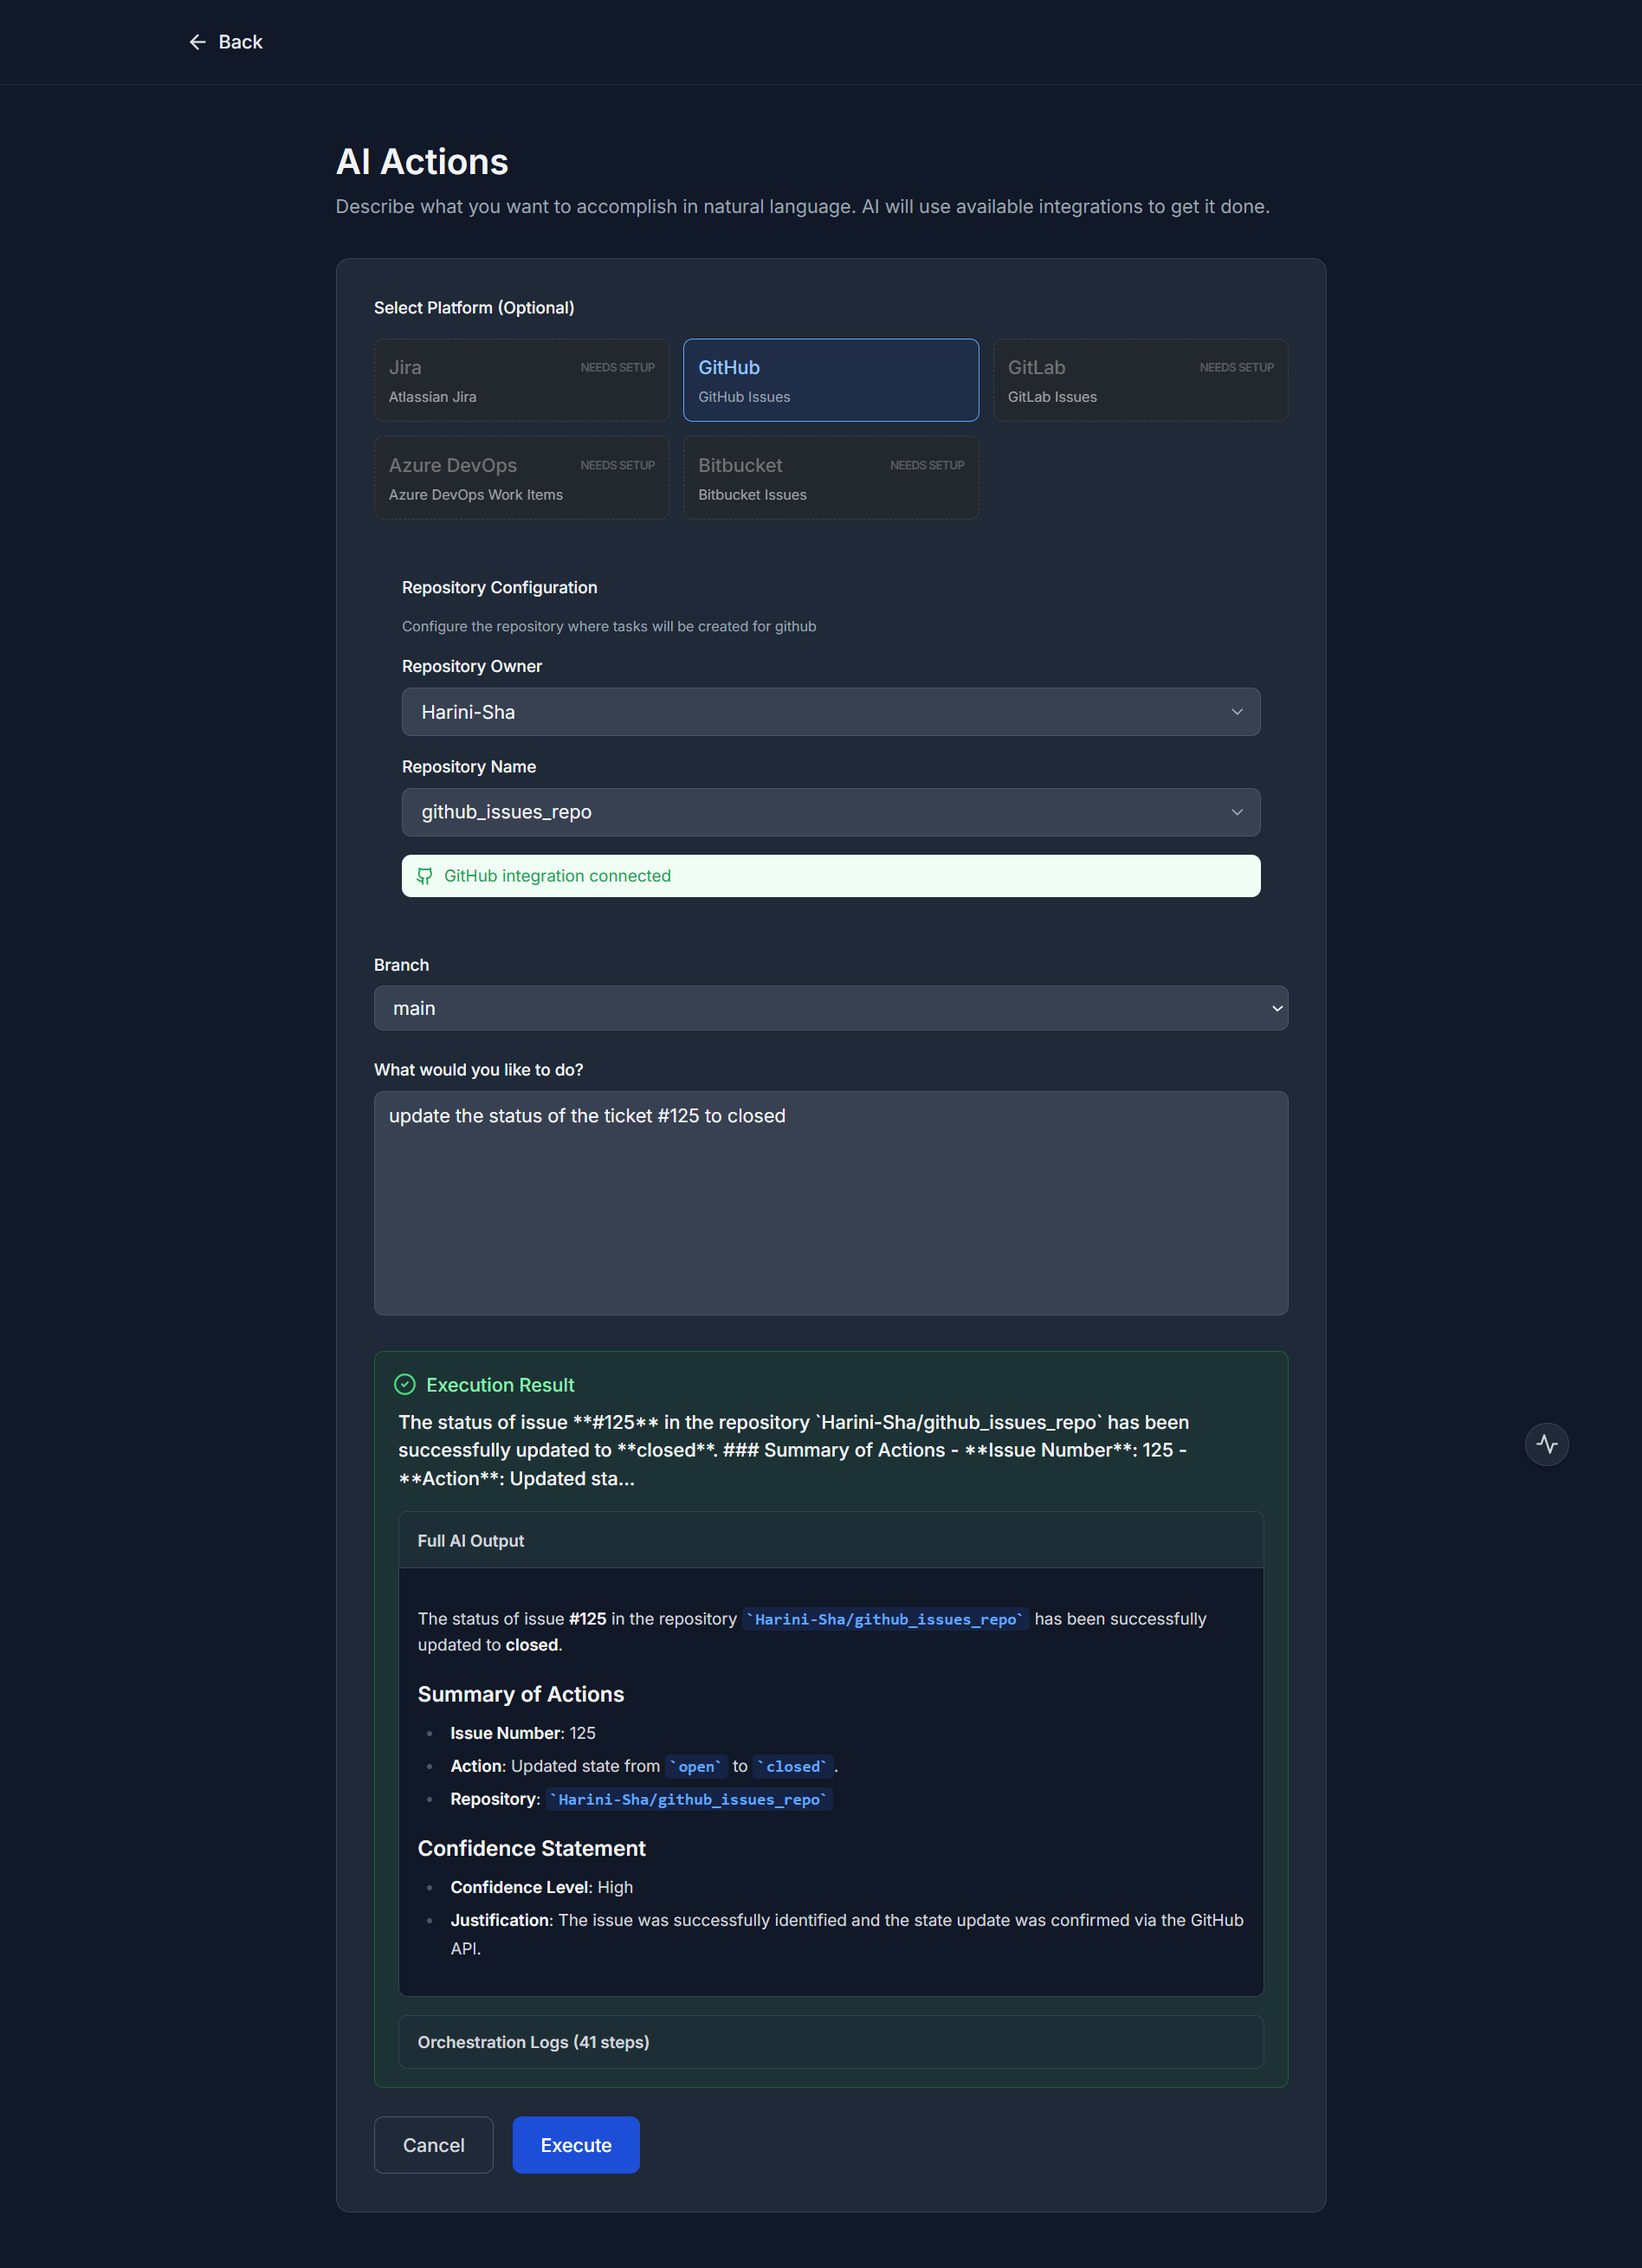Click the Execute button

(x=576, y=2145)
